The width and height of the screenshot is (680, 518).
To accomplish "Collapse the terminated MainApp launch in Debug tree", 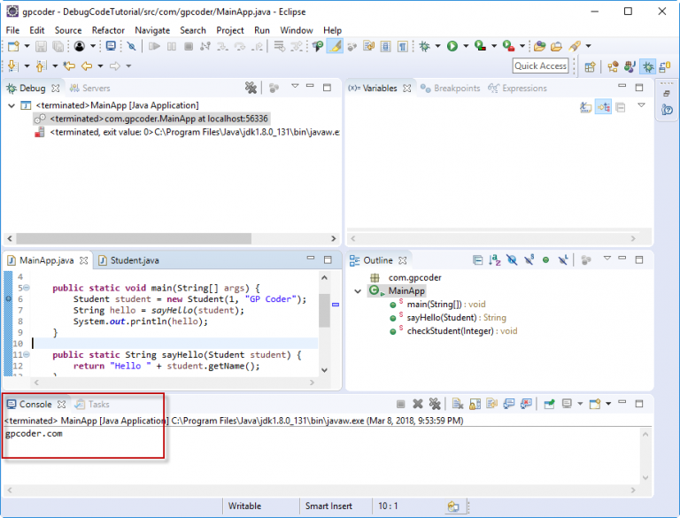I will (11, 104).
